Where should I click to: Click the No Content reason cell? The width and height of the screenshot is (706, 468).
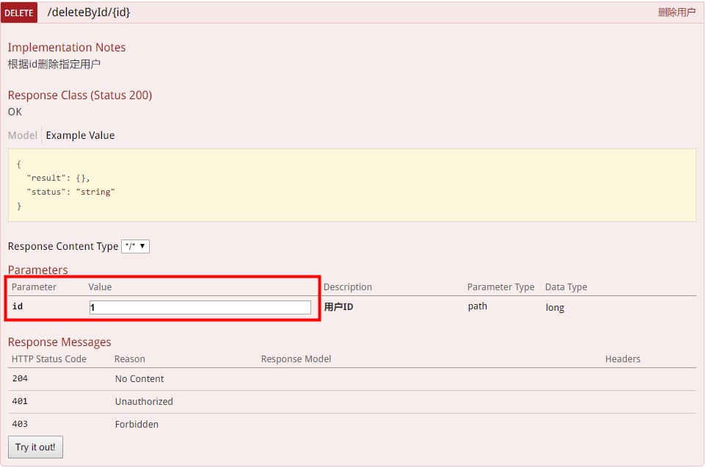click(x=139, y=378)
